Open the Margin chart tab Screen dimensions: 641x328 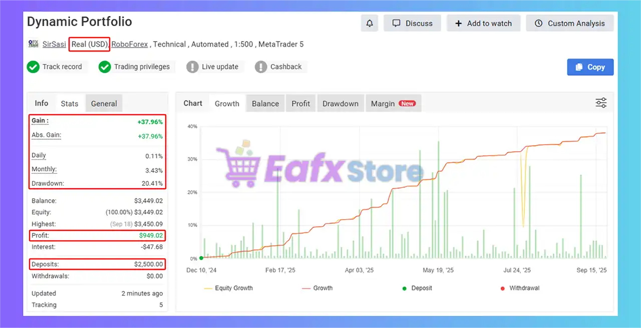point(393,104)
